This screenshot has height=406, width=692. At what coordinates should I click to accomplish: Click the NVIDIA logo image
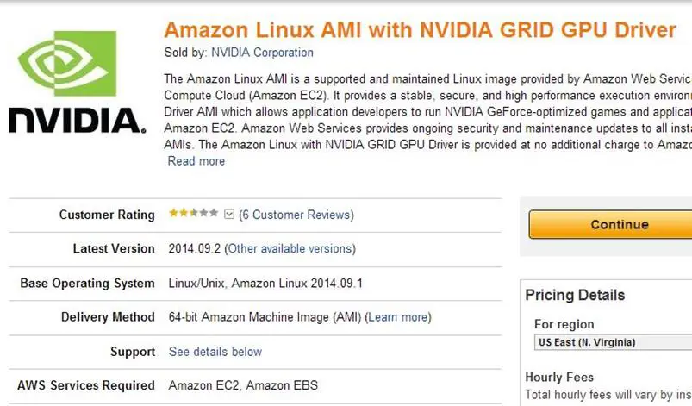[x=77, y=84]
